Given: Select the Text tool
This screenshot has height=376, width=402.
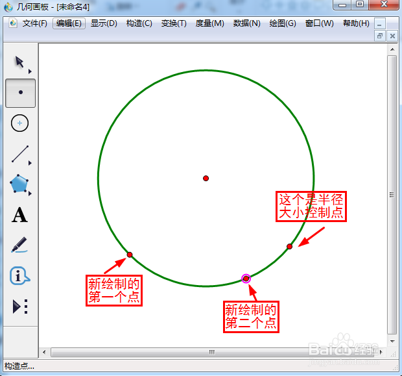Looking at the screenshot, I should coord(19,215).
